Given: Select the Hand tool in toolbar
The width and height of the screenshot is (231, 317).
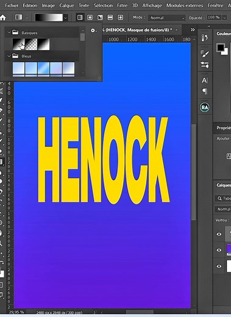Looking at the screenshot, I should pos(2,233).
